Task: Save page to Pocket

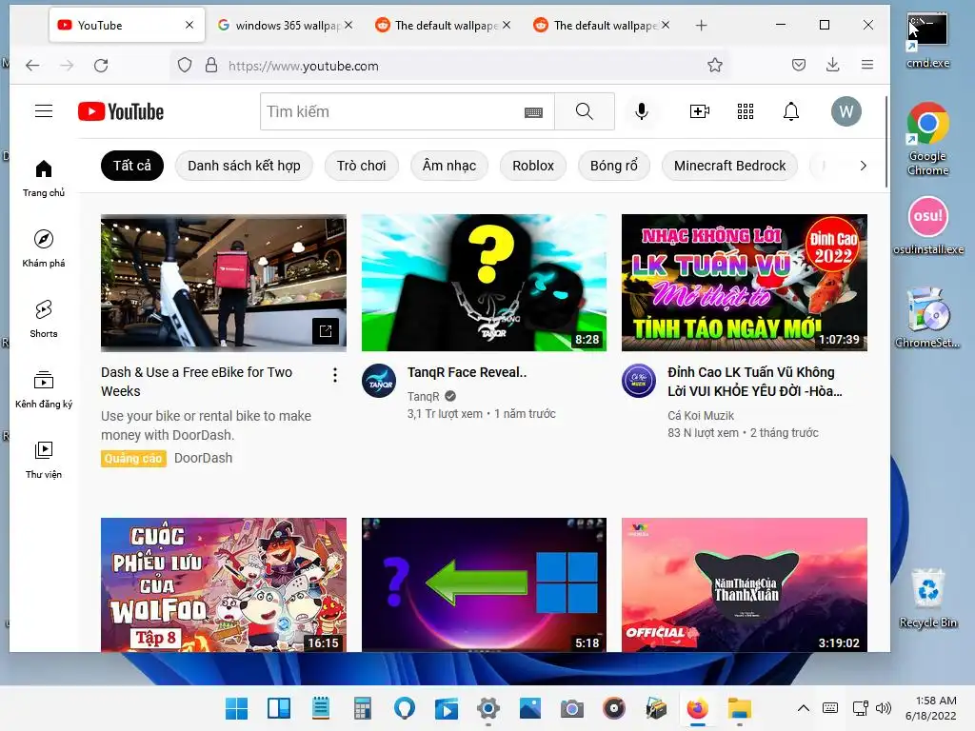Action: [x=799, y=65]
